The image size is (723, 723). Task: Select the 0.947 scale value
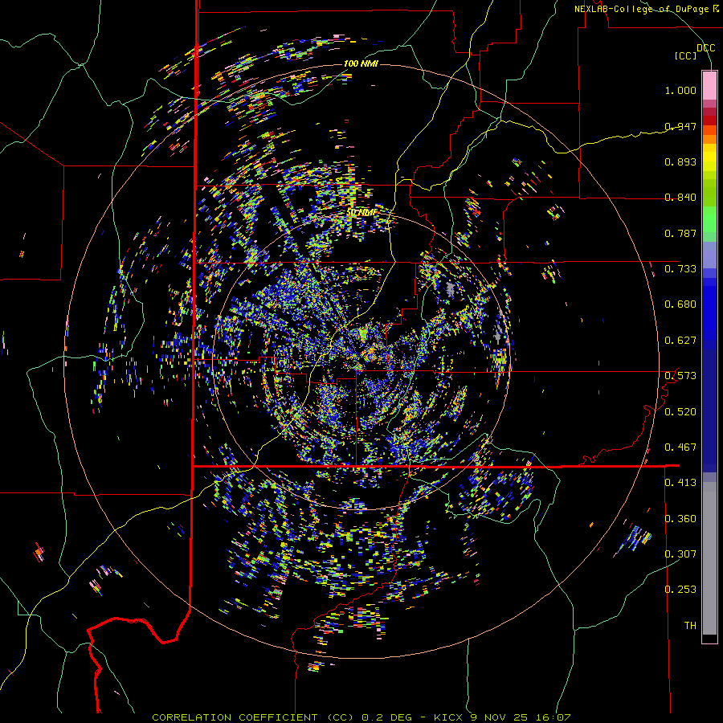(x=680, y=126)
